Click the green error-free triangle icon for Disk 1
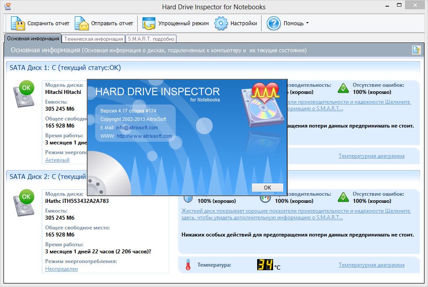This screenshot has width=428, height=287. 343,88
